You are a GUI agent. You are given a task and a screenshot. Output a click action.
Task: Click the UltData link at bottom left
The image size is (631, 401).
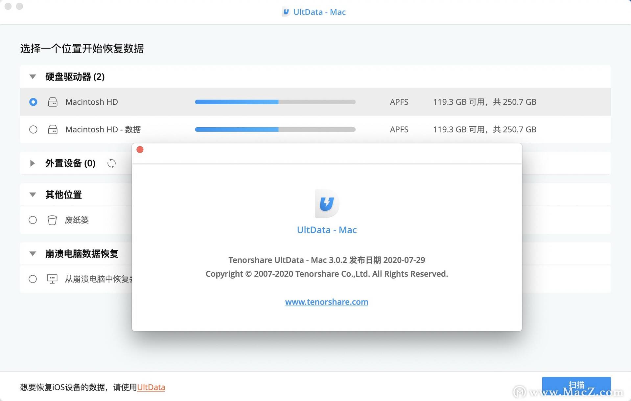pos(151,387)
